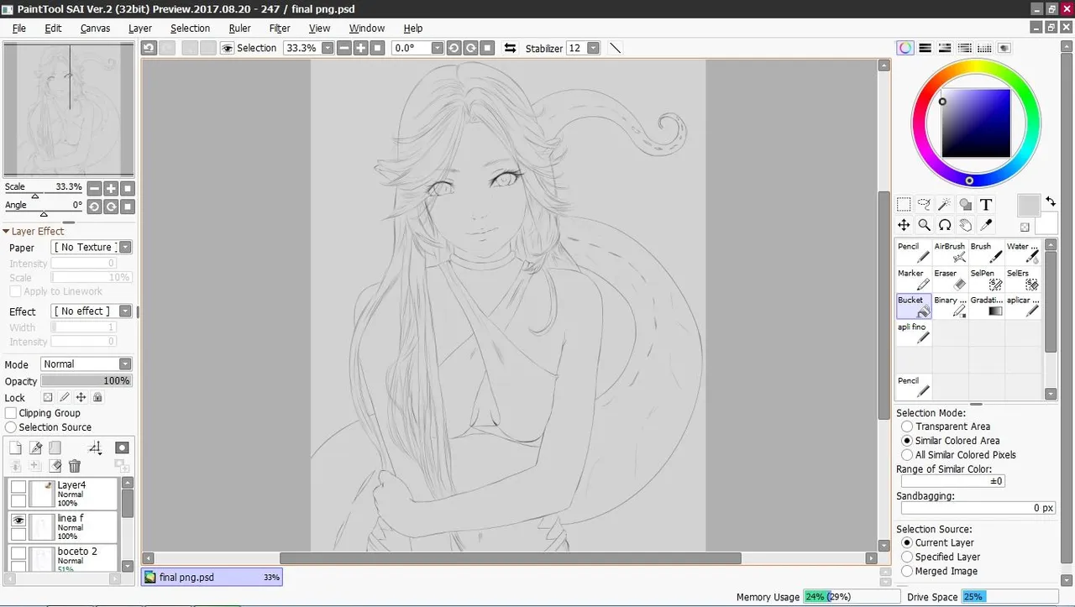This screenshot has width=1075, height=607.
Task: Pick the Watercolor brush tool
Action: (x=1023, y=253)
